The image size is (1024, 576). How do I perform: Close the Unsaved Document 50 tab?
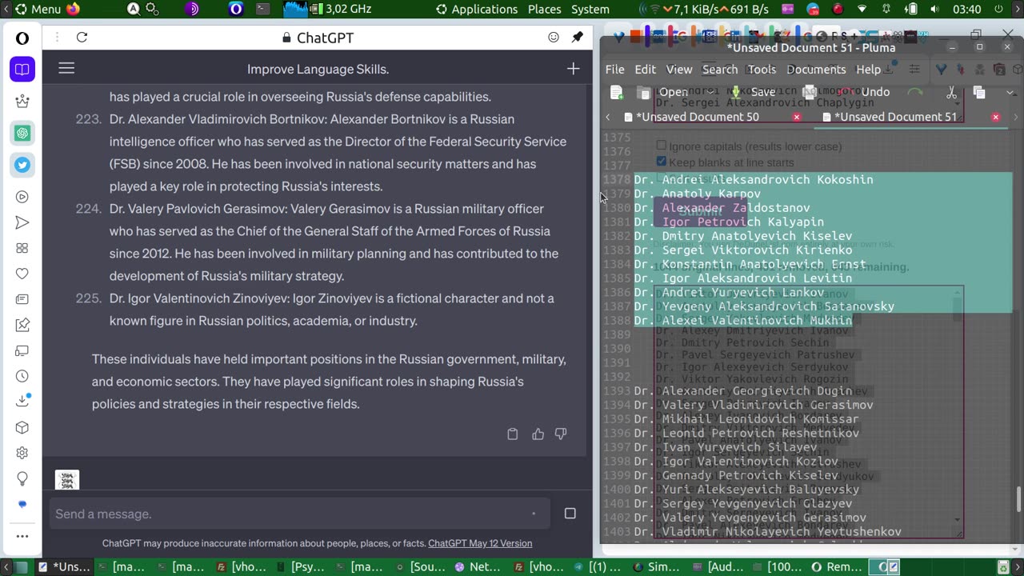(796, 117)
